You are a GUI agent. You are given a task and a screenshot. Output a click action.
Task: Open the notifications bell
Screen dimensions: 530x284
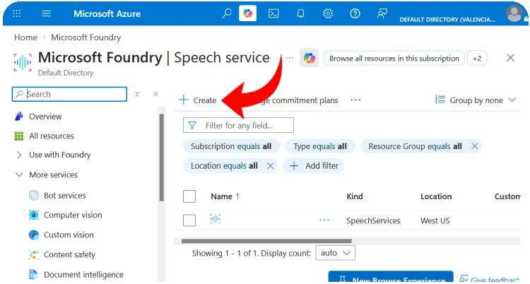[300, 13]
